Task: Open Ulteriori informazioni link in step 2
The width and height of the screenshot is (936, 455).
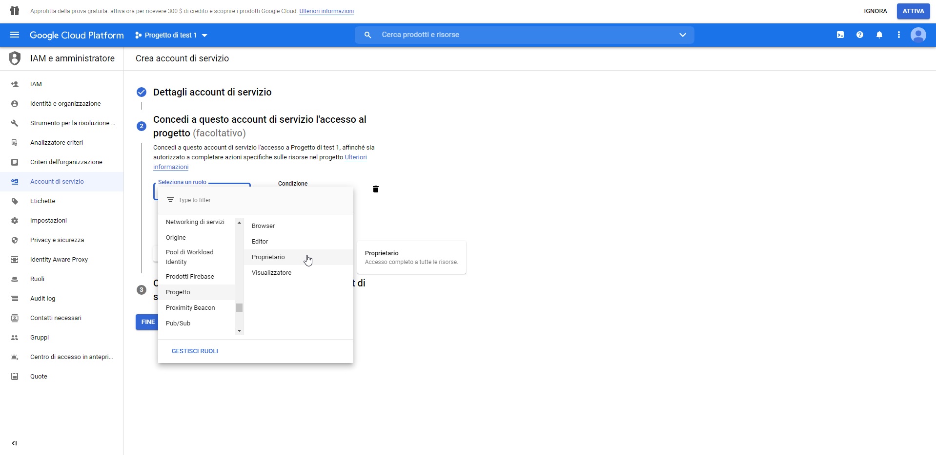Action: [x=260, y=162]
